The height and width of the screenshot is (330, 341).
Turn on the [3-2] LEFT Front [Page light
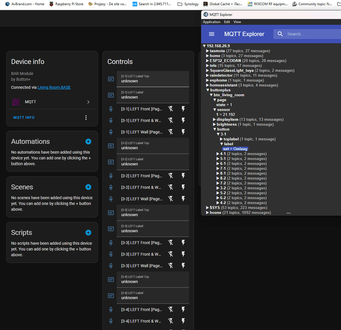[183, 176]
